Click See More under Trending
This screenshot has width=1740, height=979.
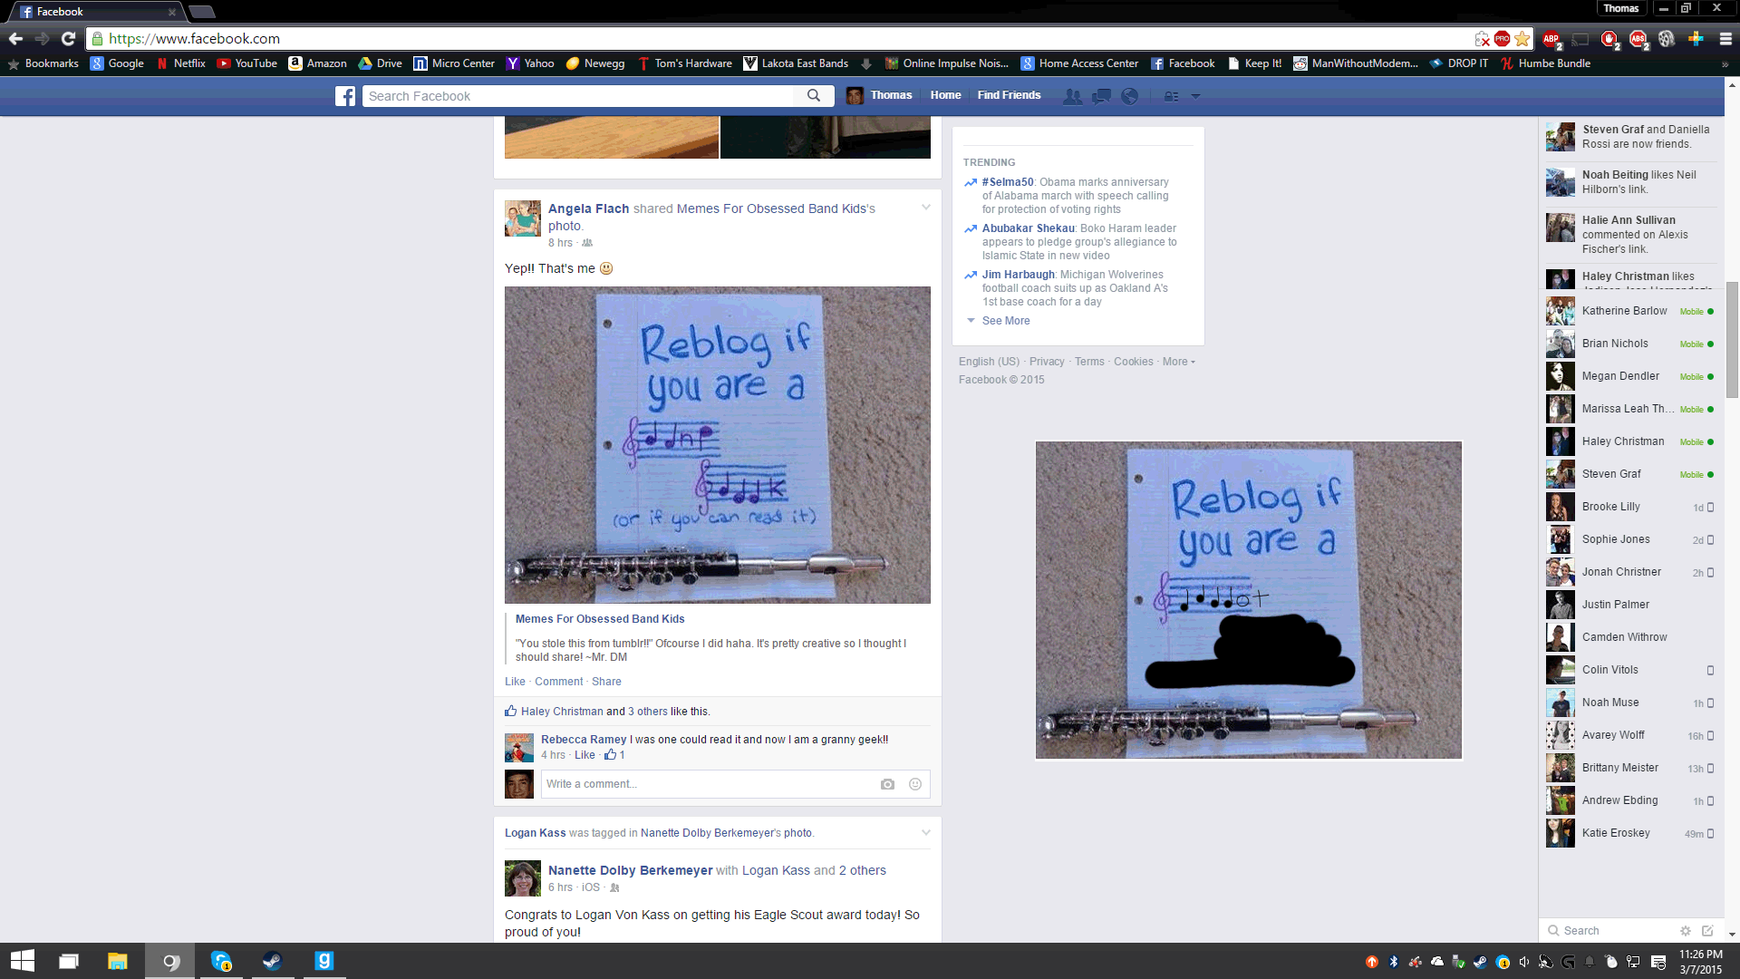point(1005,321)
